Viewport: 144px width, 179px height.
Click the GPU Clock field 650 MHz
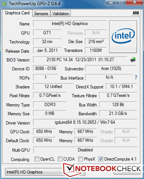click(x=44, y=131)
